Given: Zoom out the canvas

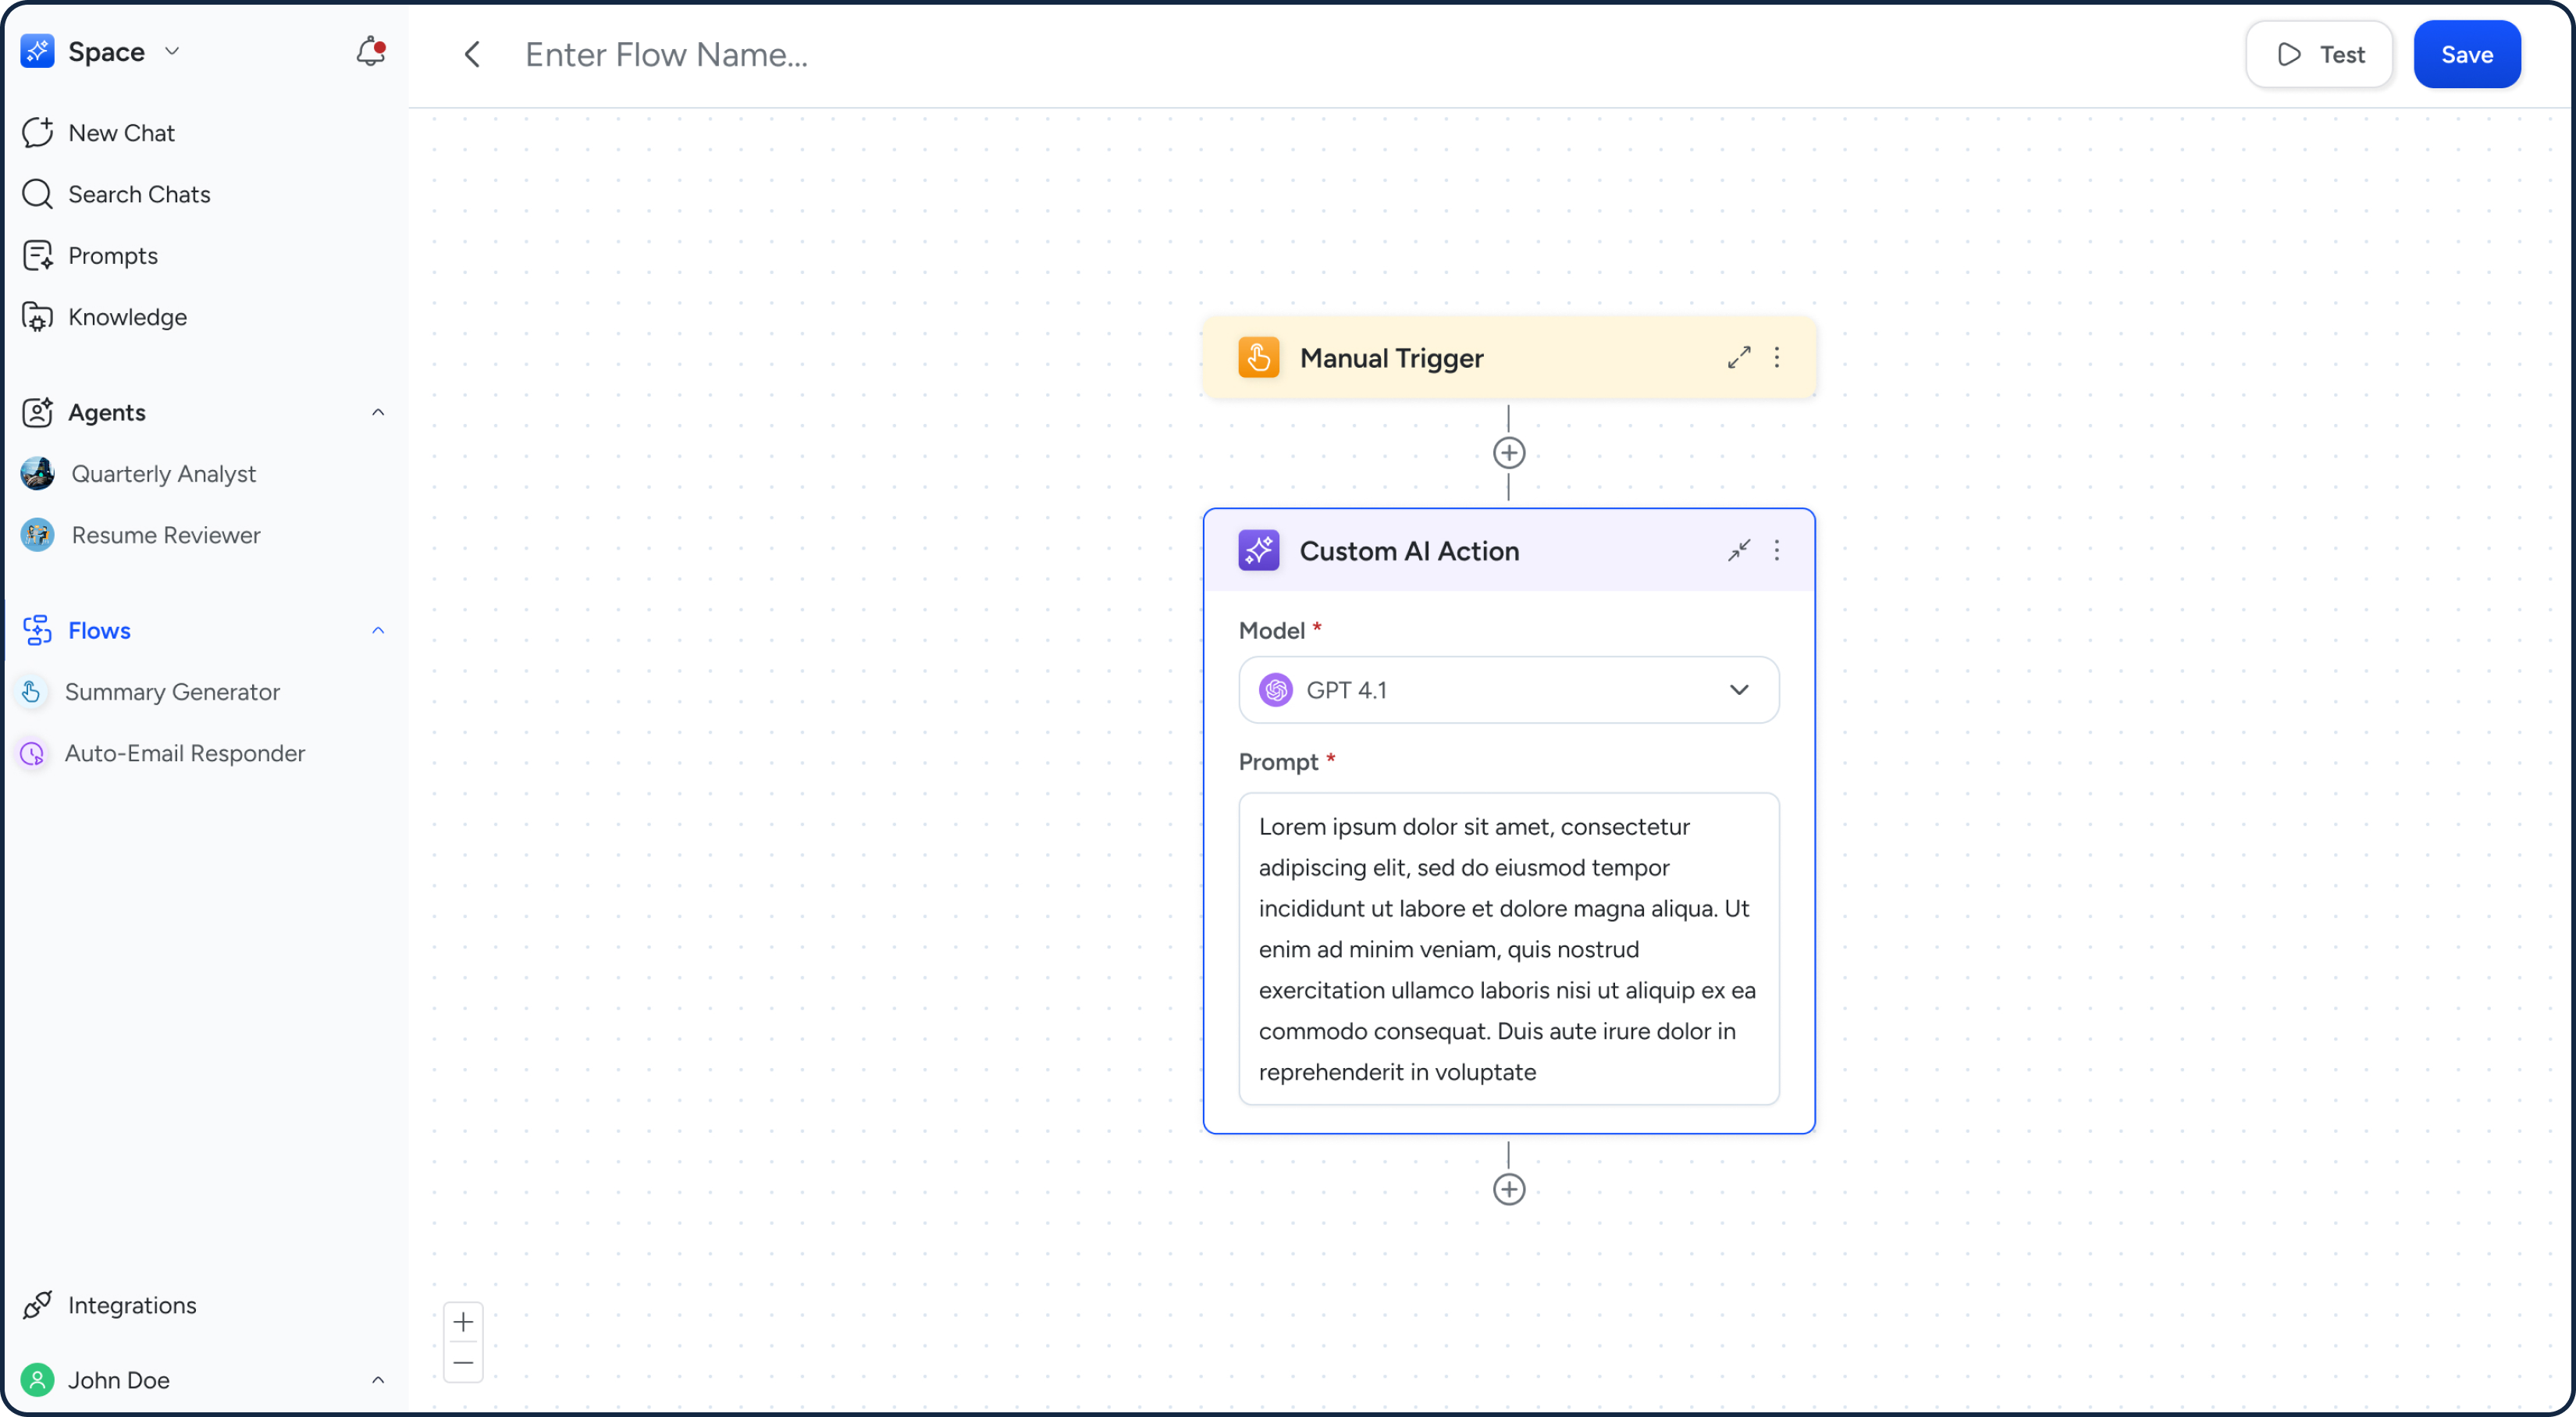Looking at the screenshot, I should 463,1363.
